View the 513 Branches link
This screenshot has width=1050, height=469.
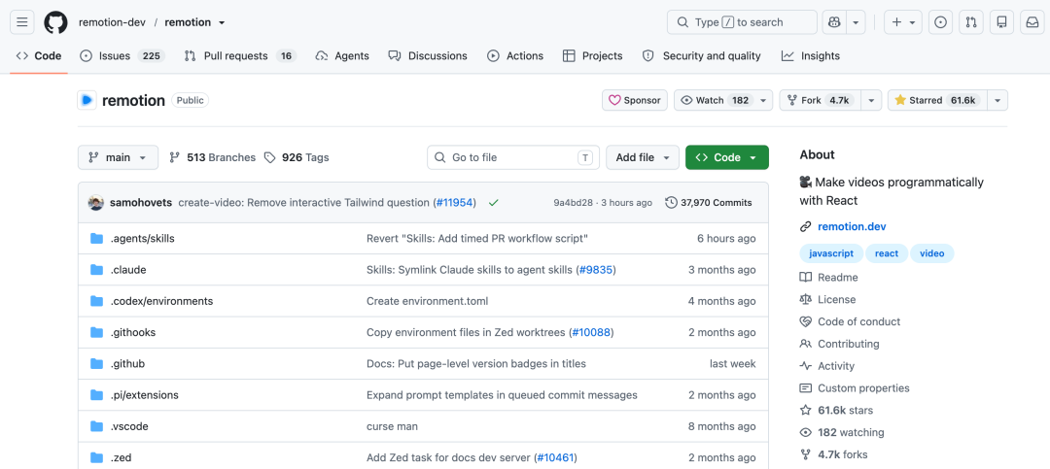(x=212, y=157)
